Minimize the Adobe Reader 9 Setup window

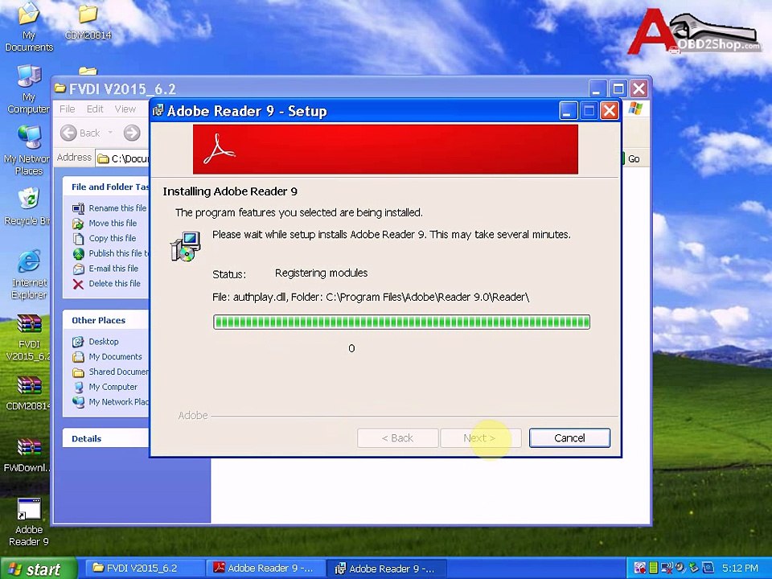[x=569, y=111]
